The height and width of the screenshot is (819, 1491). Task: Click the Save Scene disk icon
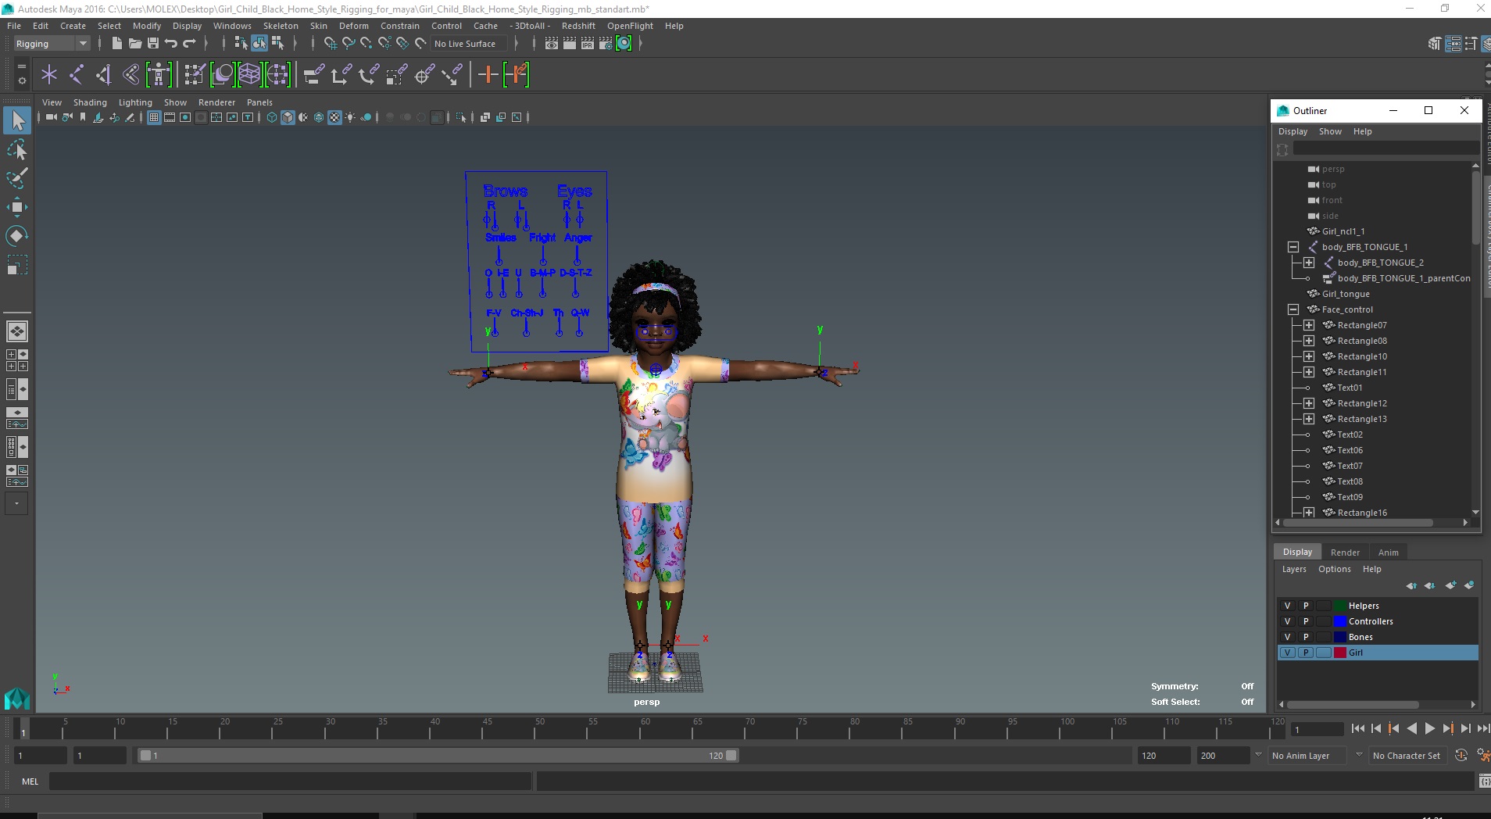pos(153,44)
